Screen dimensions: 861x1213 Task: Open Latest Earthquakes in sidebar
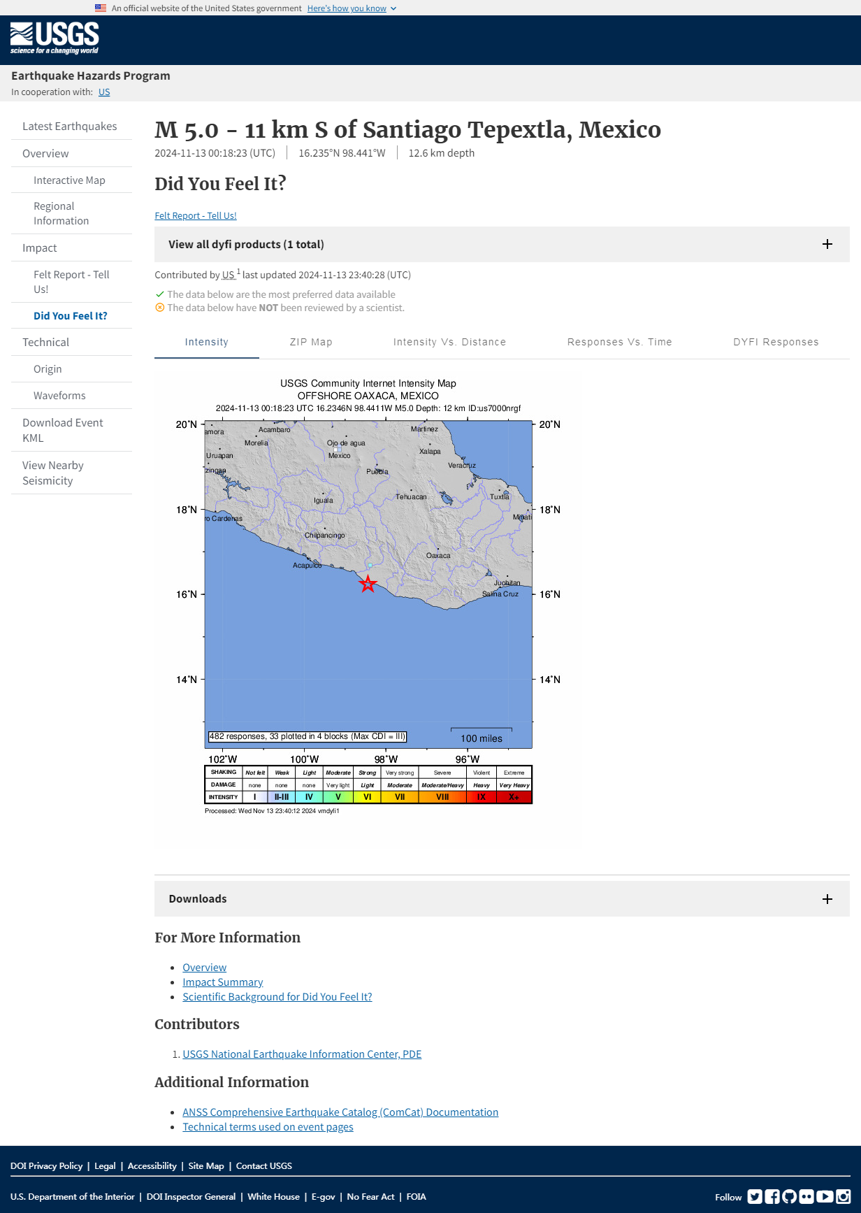pos(70,127)
